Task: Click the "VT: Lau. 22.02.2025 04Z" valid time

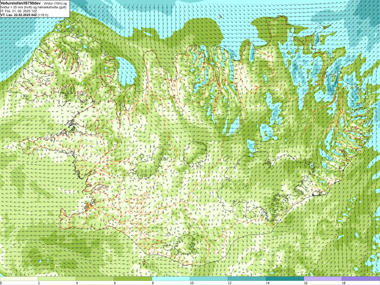Action: (19, 15)
